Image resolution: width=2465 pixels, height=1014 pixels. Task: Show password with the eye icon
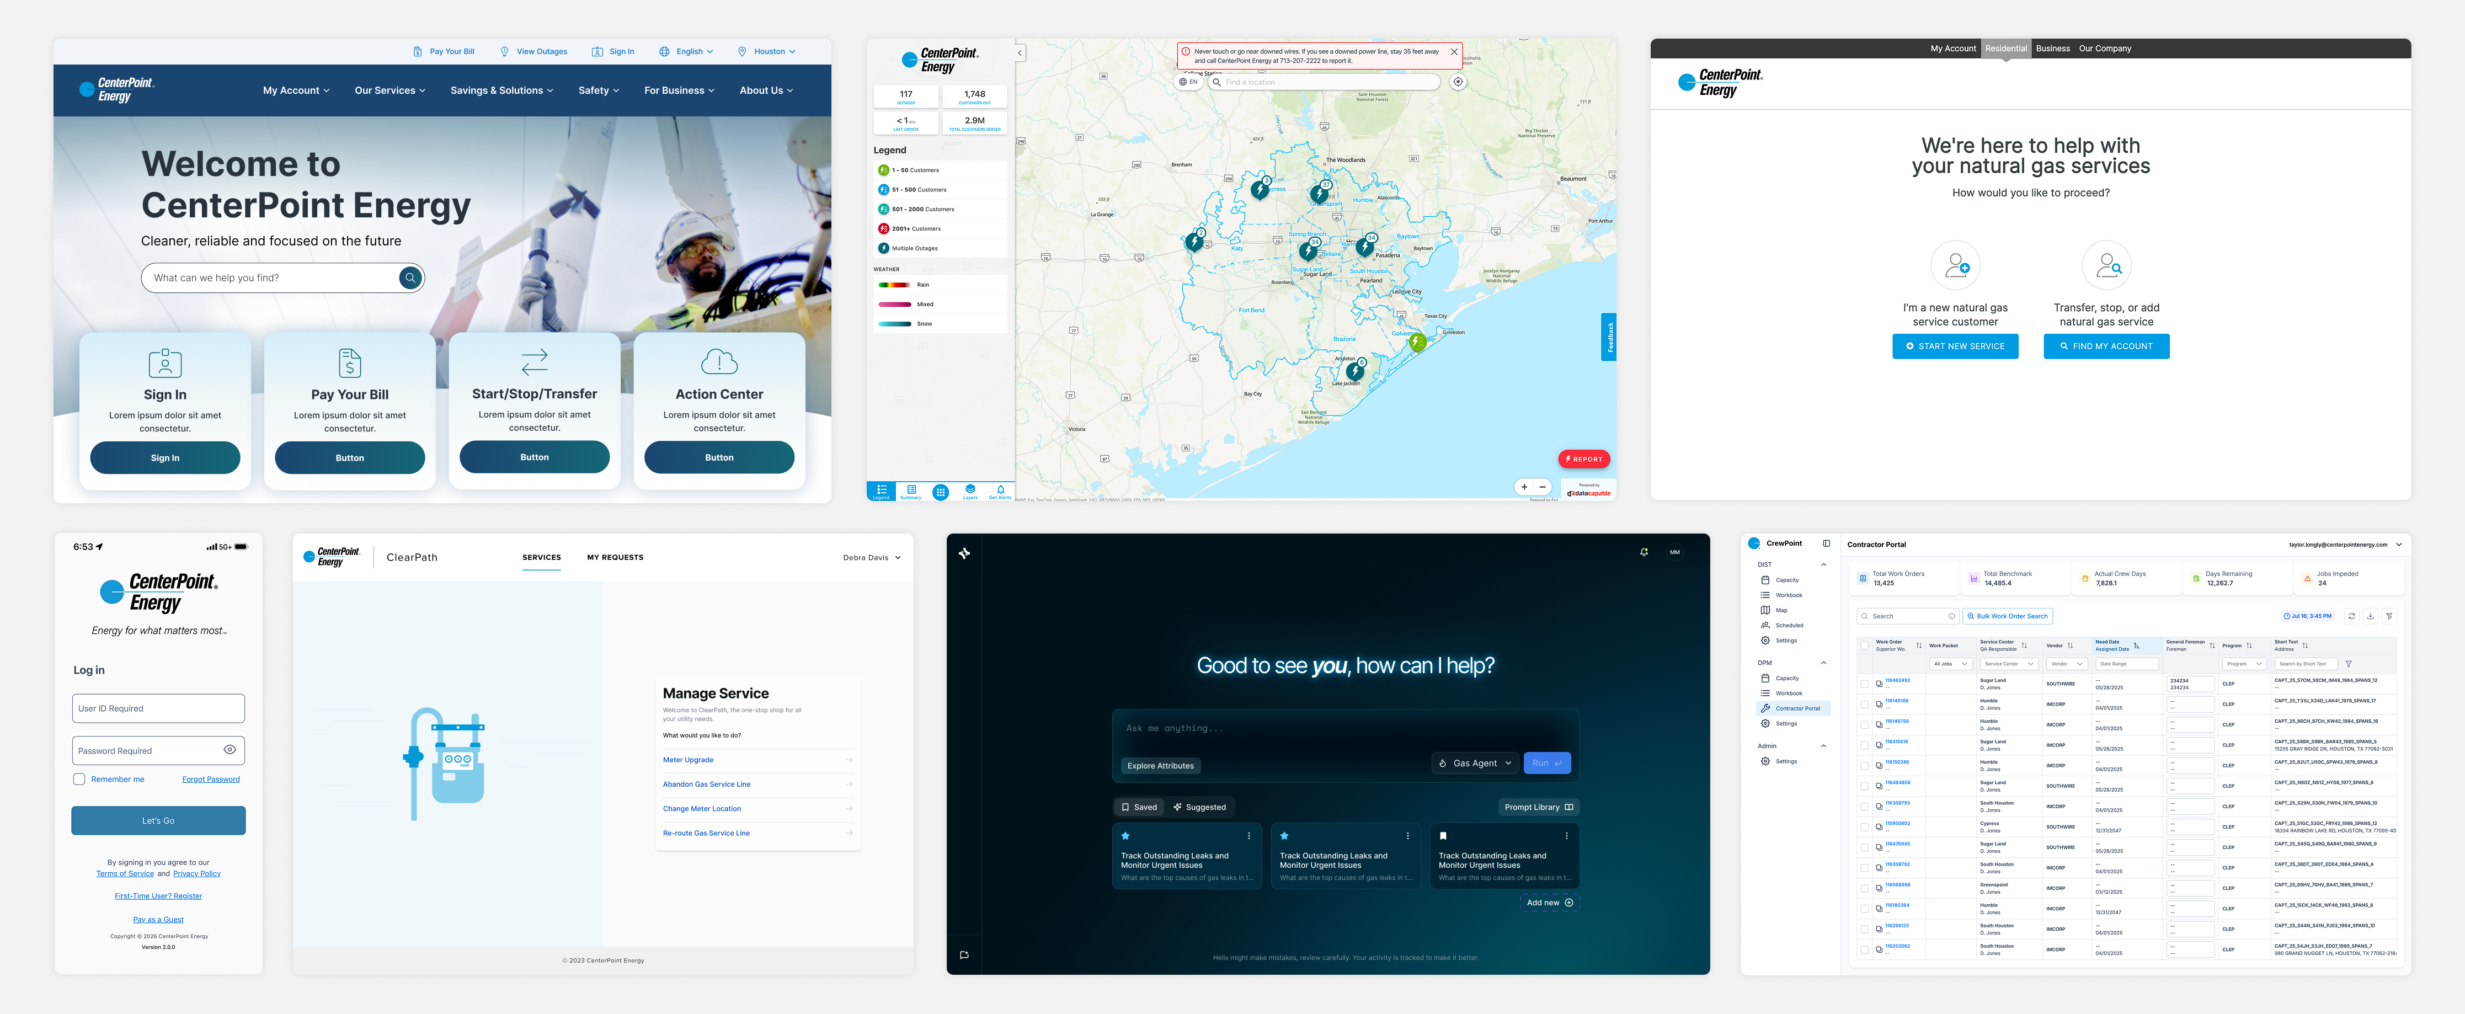pyautogui.click(x=230, y=750)
